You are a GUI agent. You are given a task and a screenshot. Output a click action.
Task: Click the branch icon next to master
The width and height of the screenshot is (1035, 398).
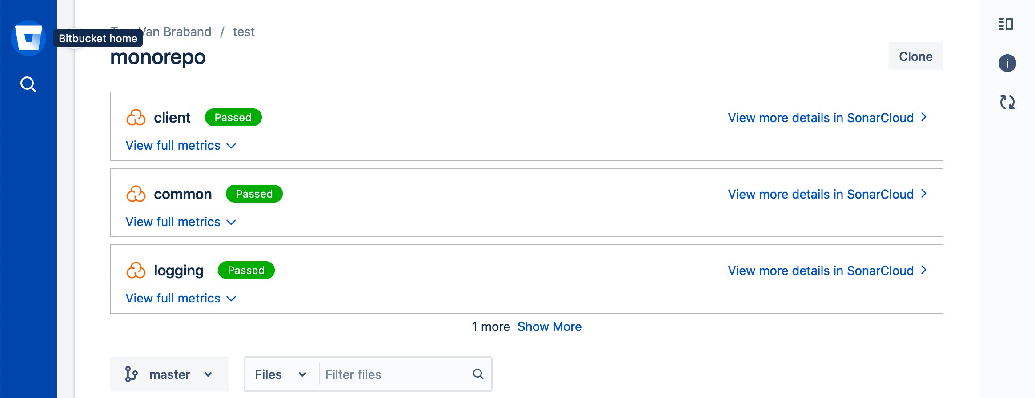pyautogui.click(x=132, y=374)
